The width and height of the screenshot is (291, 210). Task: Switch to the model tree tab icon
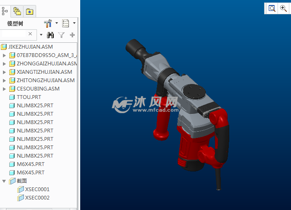[x=5, y=11]
